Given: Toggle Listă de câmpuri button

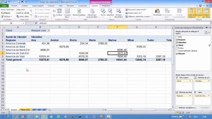Looking at the screenshot, I should click(191, 13).
